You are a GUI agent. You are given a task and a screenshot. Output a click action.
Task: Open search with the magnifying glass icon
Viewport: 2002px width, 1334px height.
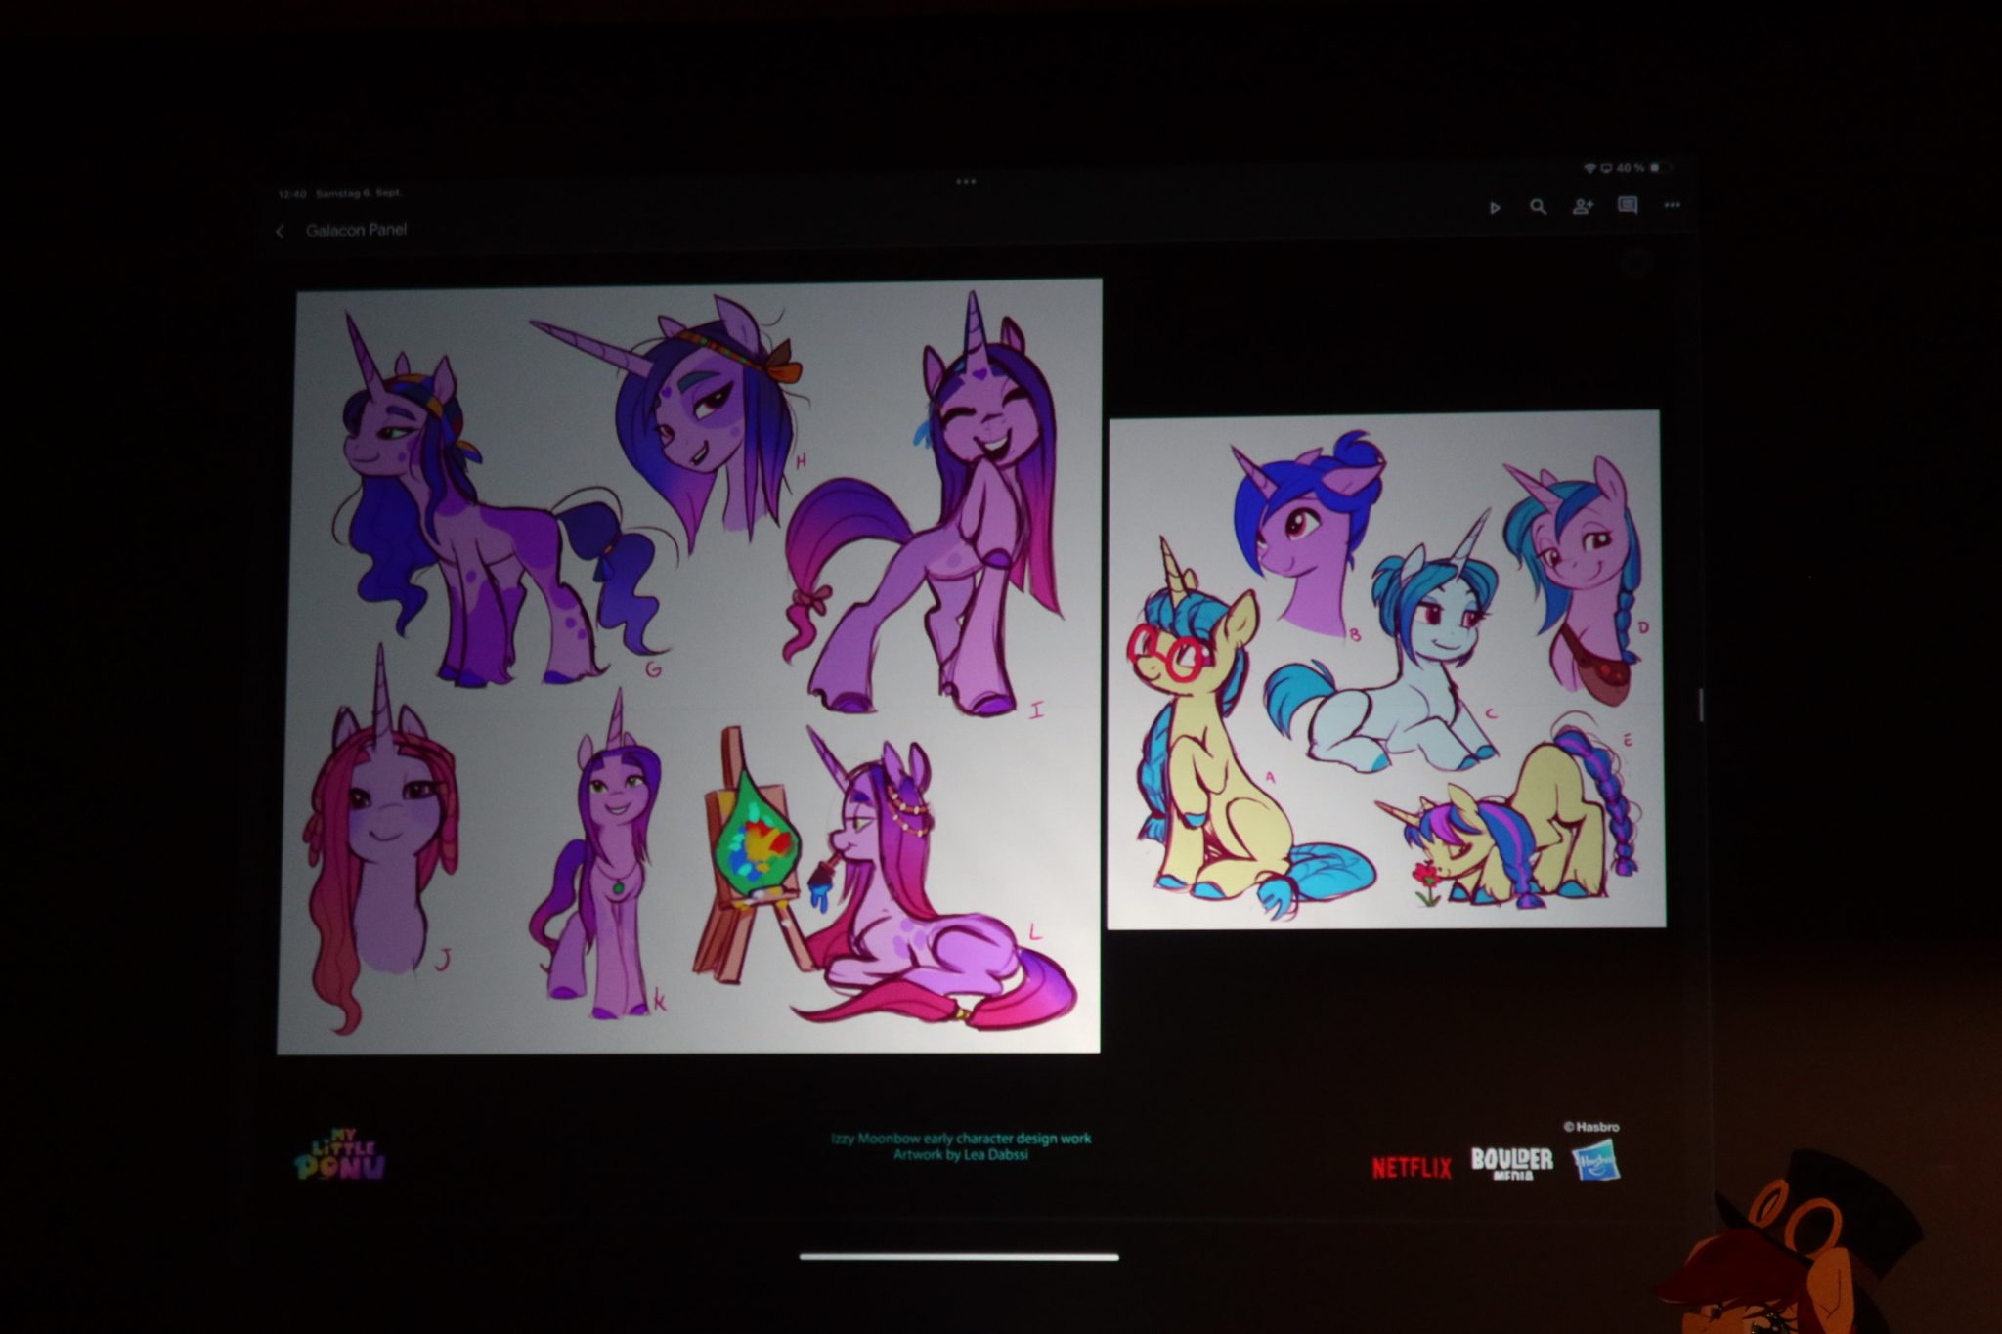(x=1538, y=207)
